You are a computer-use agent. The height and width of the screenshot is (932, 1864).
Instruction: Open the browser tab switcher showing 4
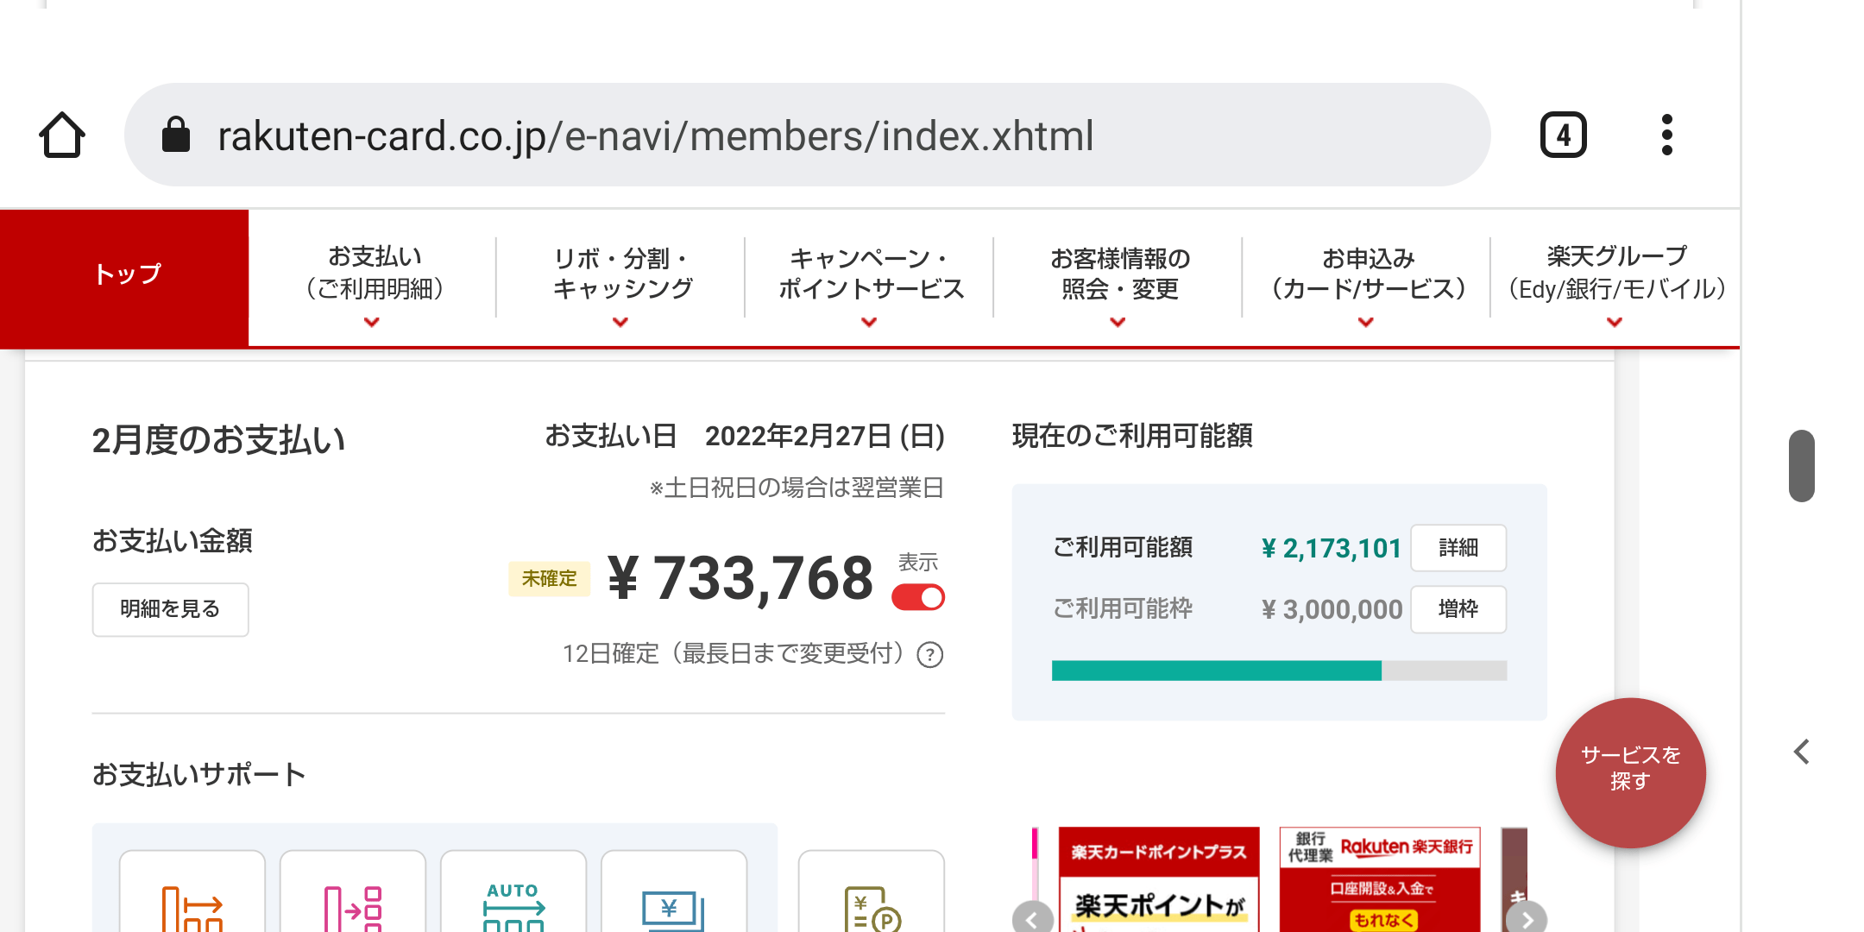coord(1563,135)
